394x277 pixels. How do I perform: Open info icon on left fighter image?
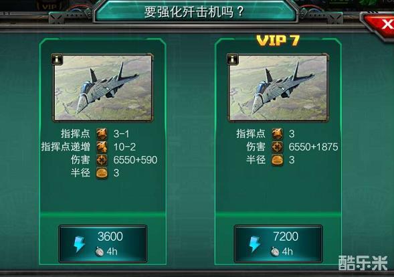point(57,60)
